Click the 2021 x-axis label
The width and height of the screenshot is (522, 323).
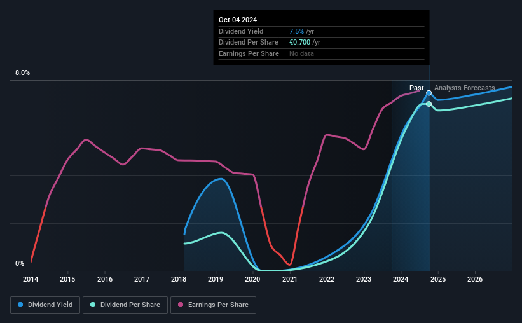[290, 279]
